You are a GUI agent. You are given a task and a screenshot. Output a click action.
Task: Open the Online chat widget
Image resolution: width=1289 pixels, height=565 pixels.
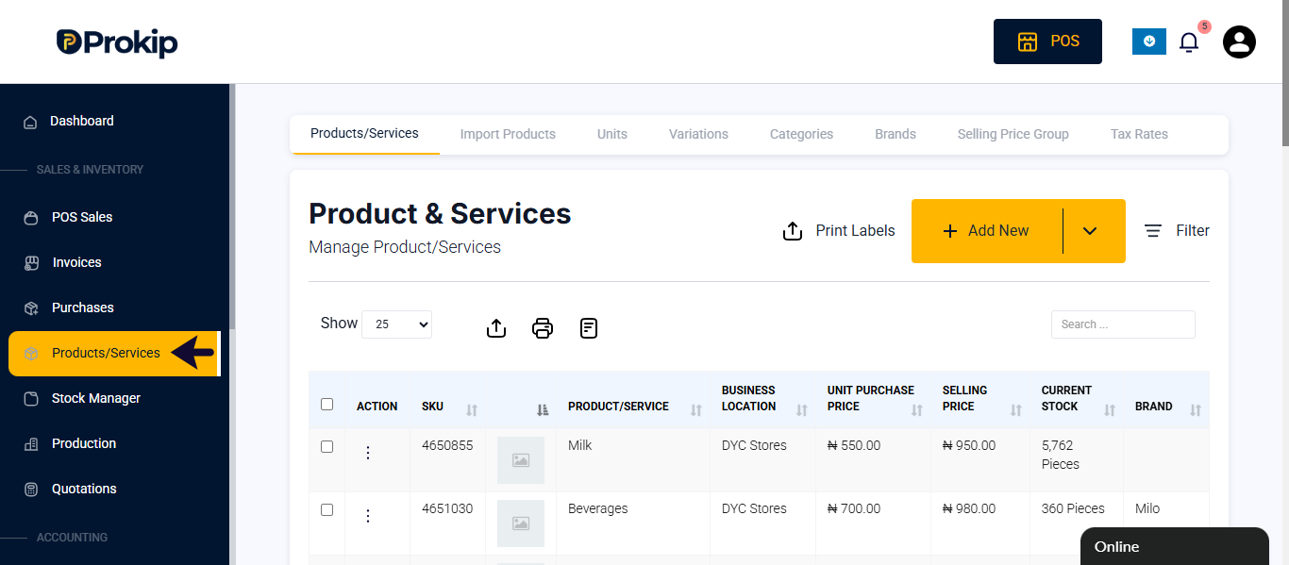tap(1175, 546)
